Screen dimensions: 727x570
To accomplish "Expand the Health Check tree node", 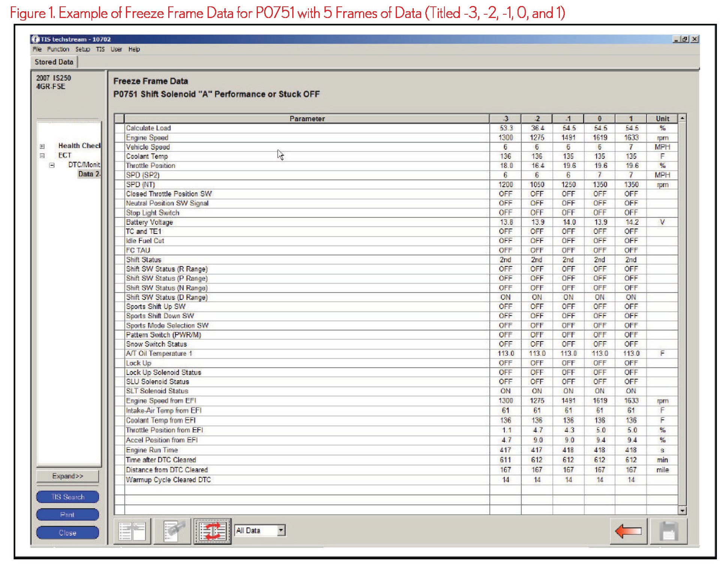I will click(42, 146).
